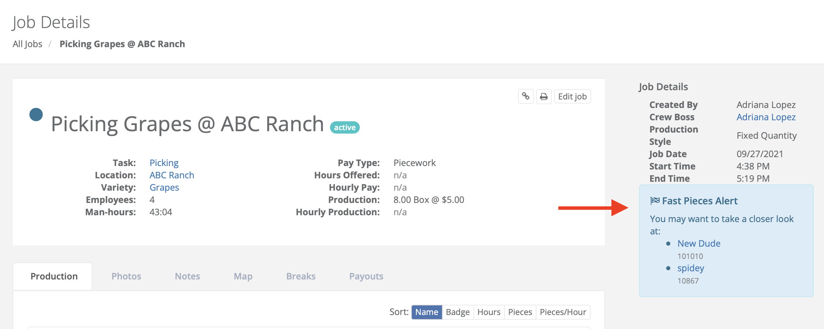The image size is (824, 329).
Task: Go to All Jobs breadcrumb
Action: (27, 44)
